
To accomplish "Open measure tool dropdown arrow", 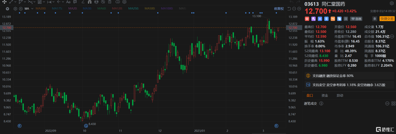I will click(54, 2).
